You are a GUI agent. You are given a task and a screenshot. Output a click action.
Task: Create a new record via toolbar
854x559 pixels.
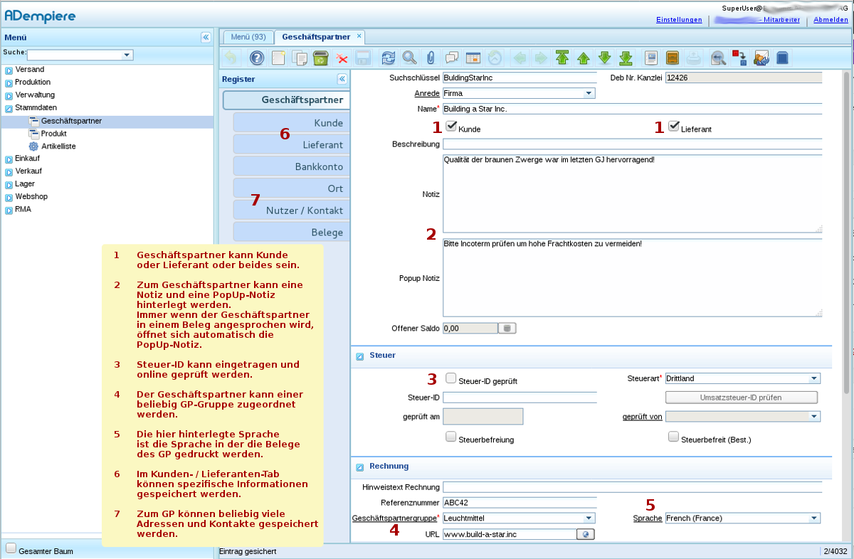click(x=279, y=58)
